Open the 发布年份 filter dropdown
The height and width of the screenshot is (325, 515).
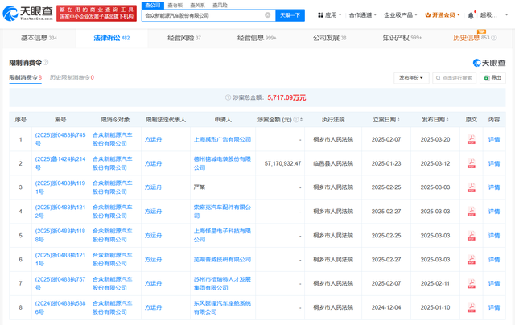[411, 78]
